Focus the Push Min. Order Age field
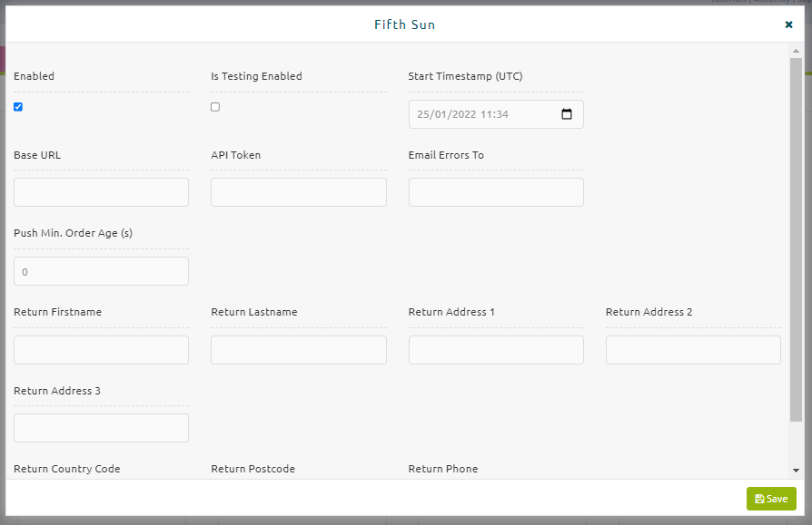 pos(101,271)
